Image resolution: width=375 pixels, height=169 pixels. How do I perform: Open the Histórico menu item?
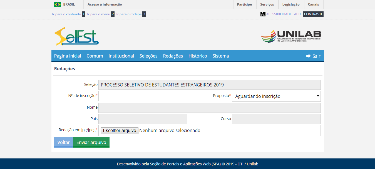point(197,56)
